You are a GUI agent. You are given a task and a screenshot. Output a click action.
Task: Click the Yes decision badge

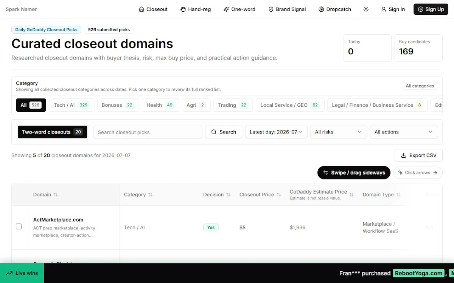pos(211,227)
